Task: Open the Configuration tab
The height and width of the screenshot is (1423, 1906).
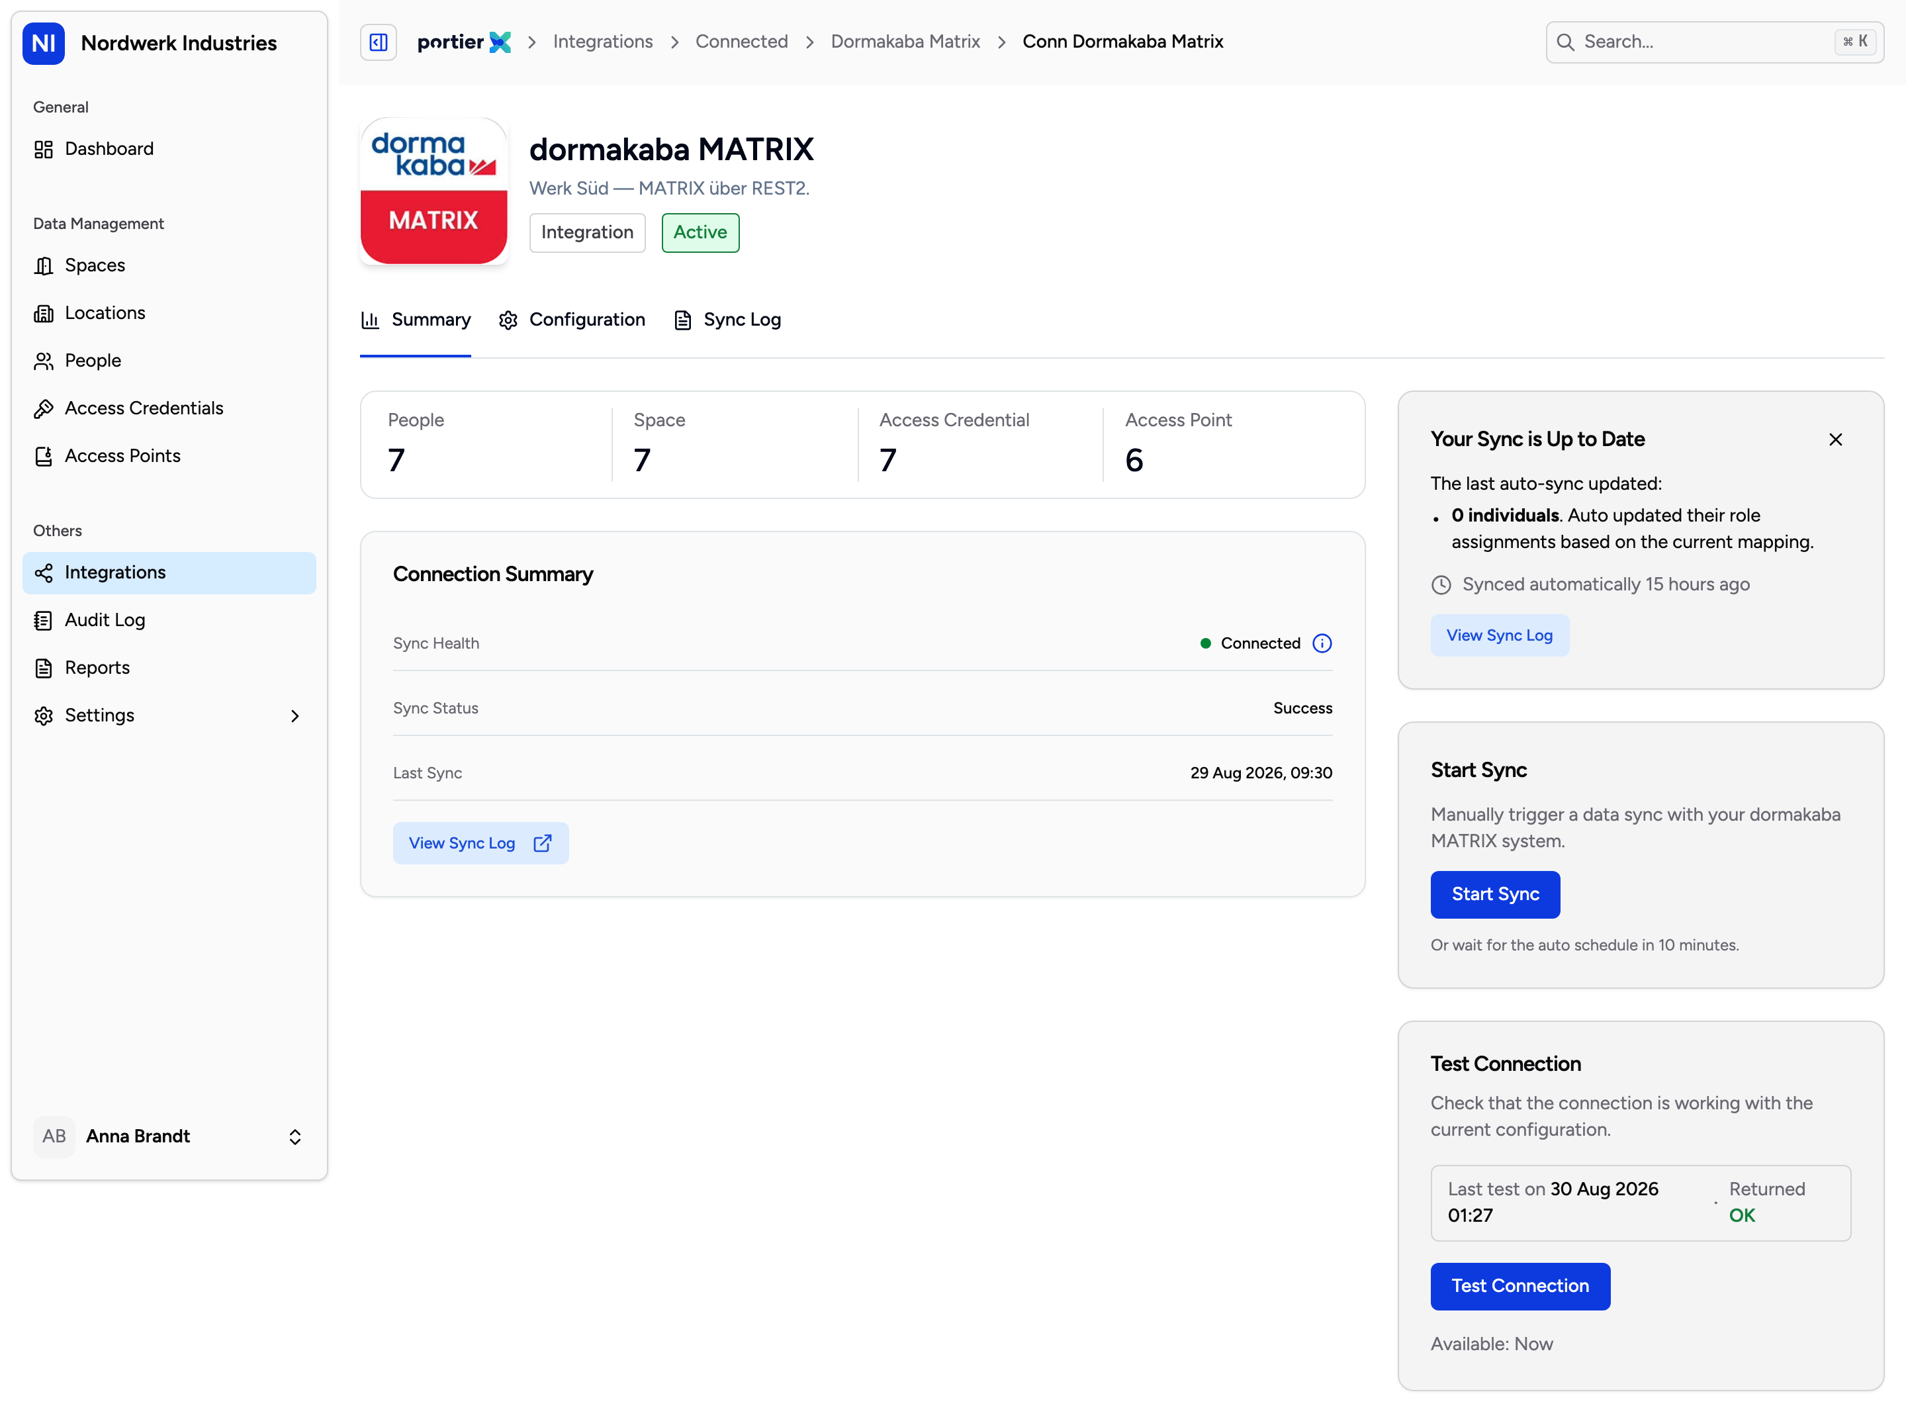Action: 572,320
